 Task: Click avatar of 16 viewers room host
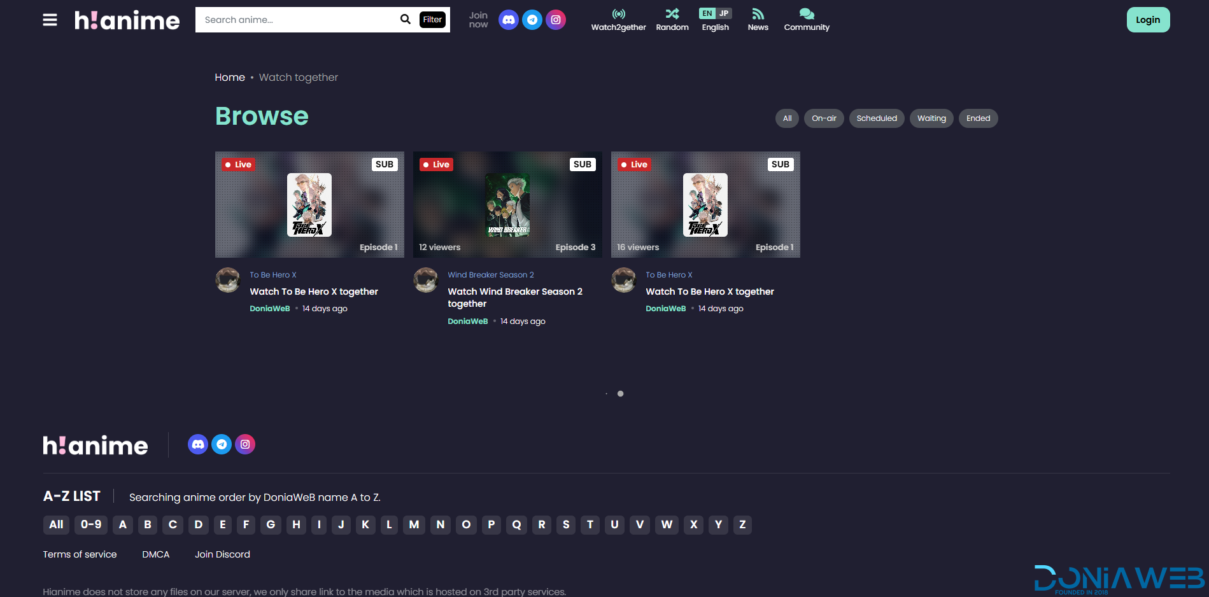pyautogui.click(x=624, y=280)
